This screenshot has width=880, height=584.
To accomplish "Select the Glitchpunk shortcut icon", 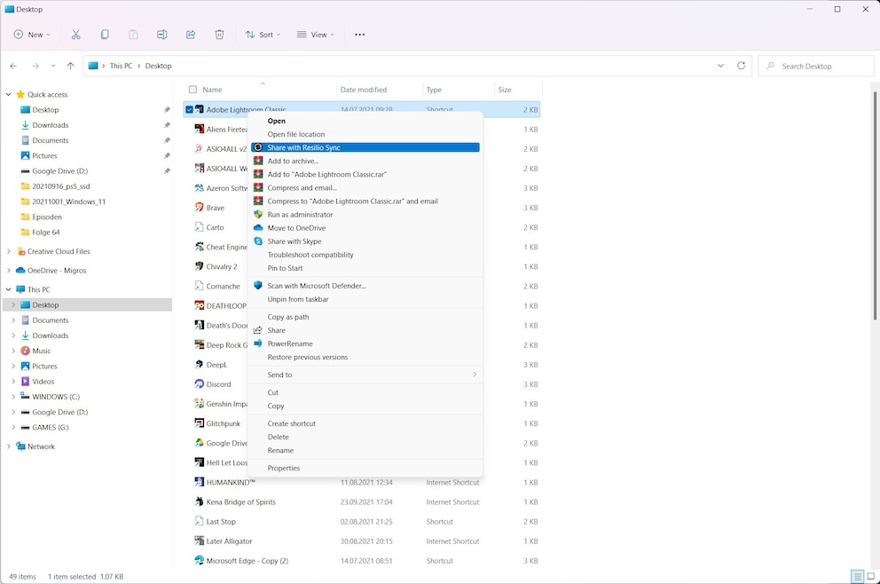I will (200, 422).
